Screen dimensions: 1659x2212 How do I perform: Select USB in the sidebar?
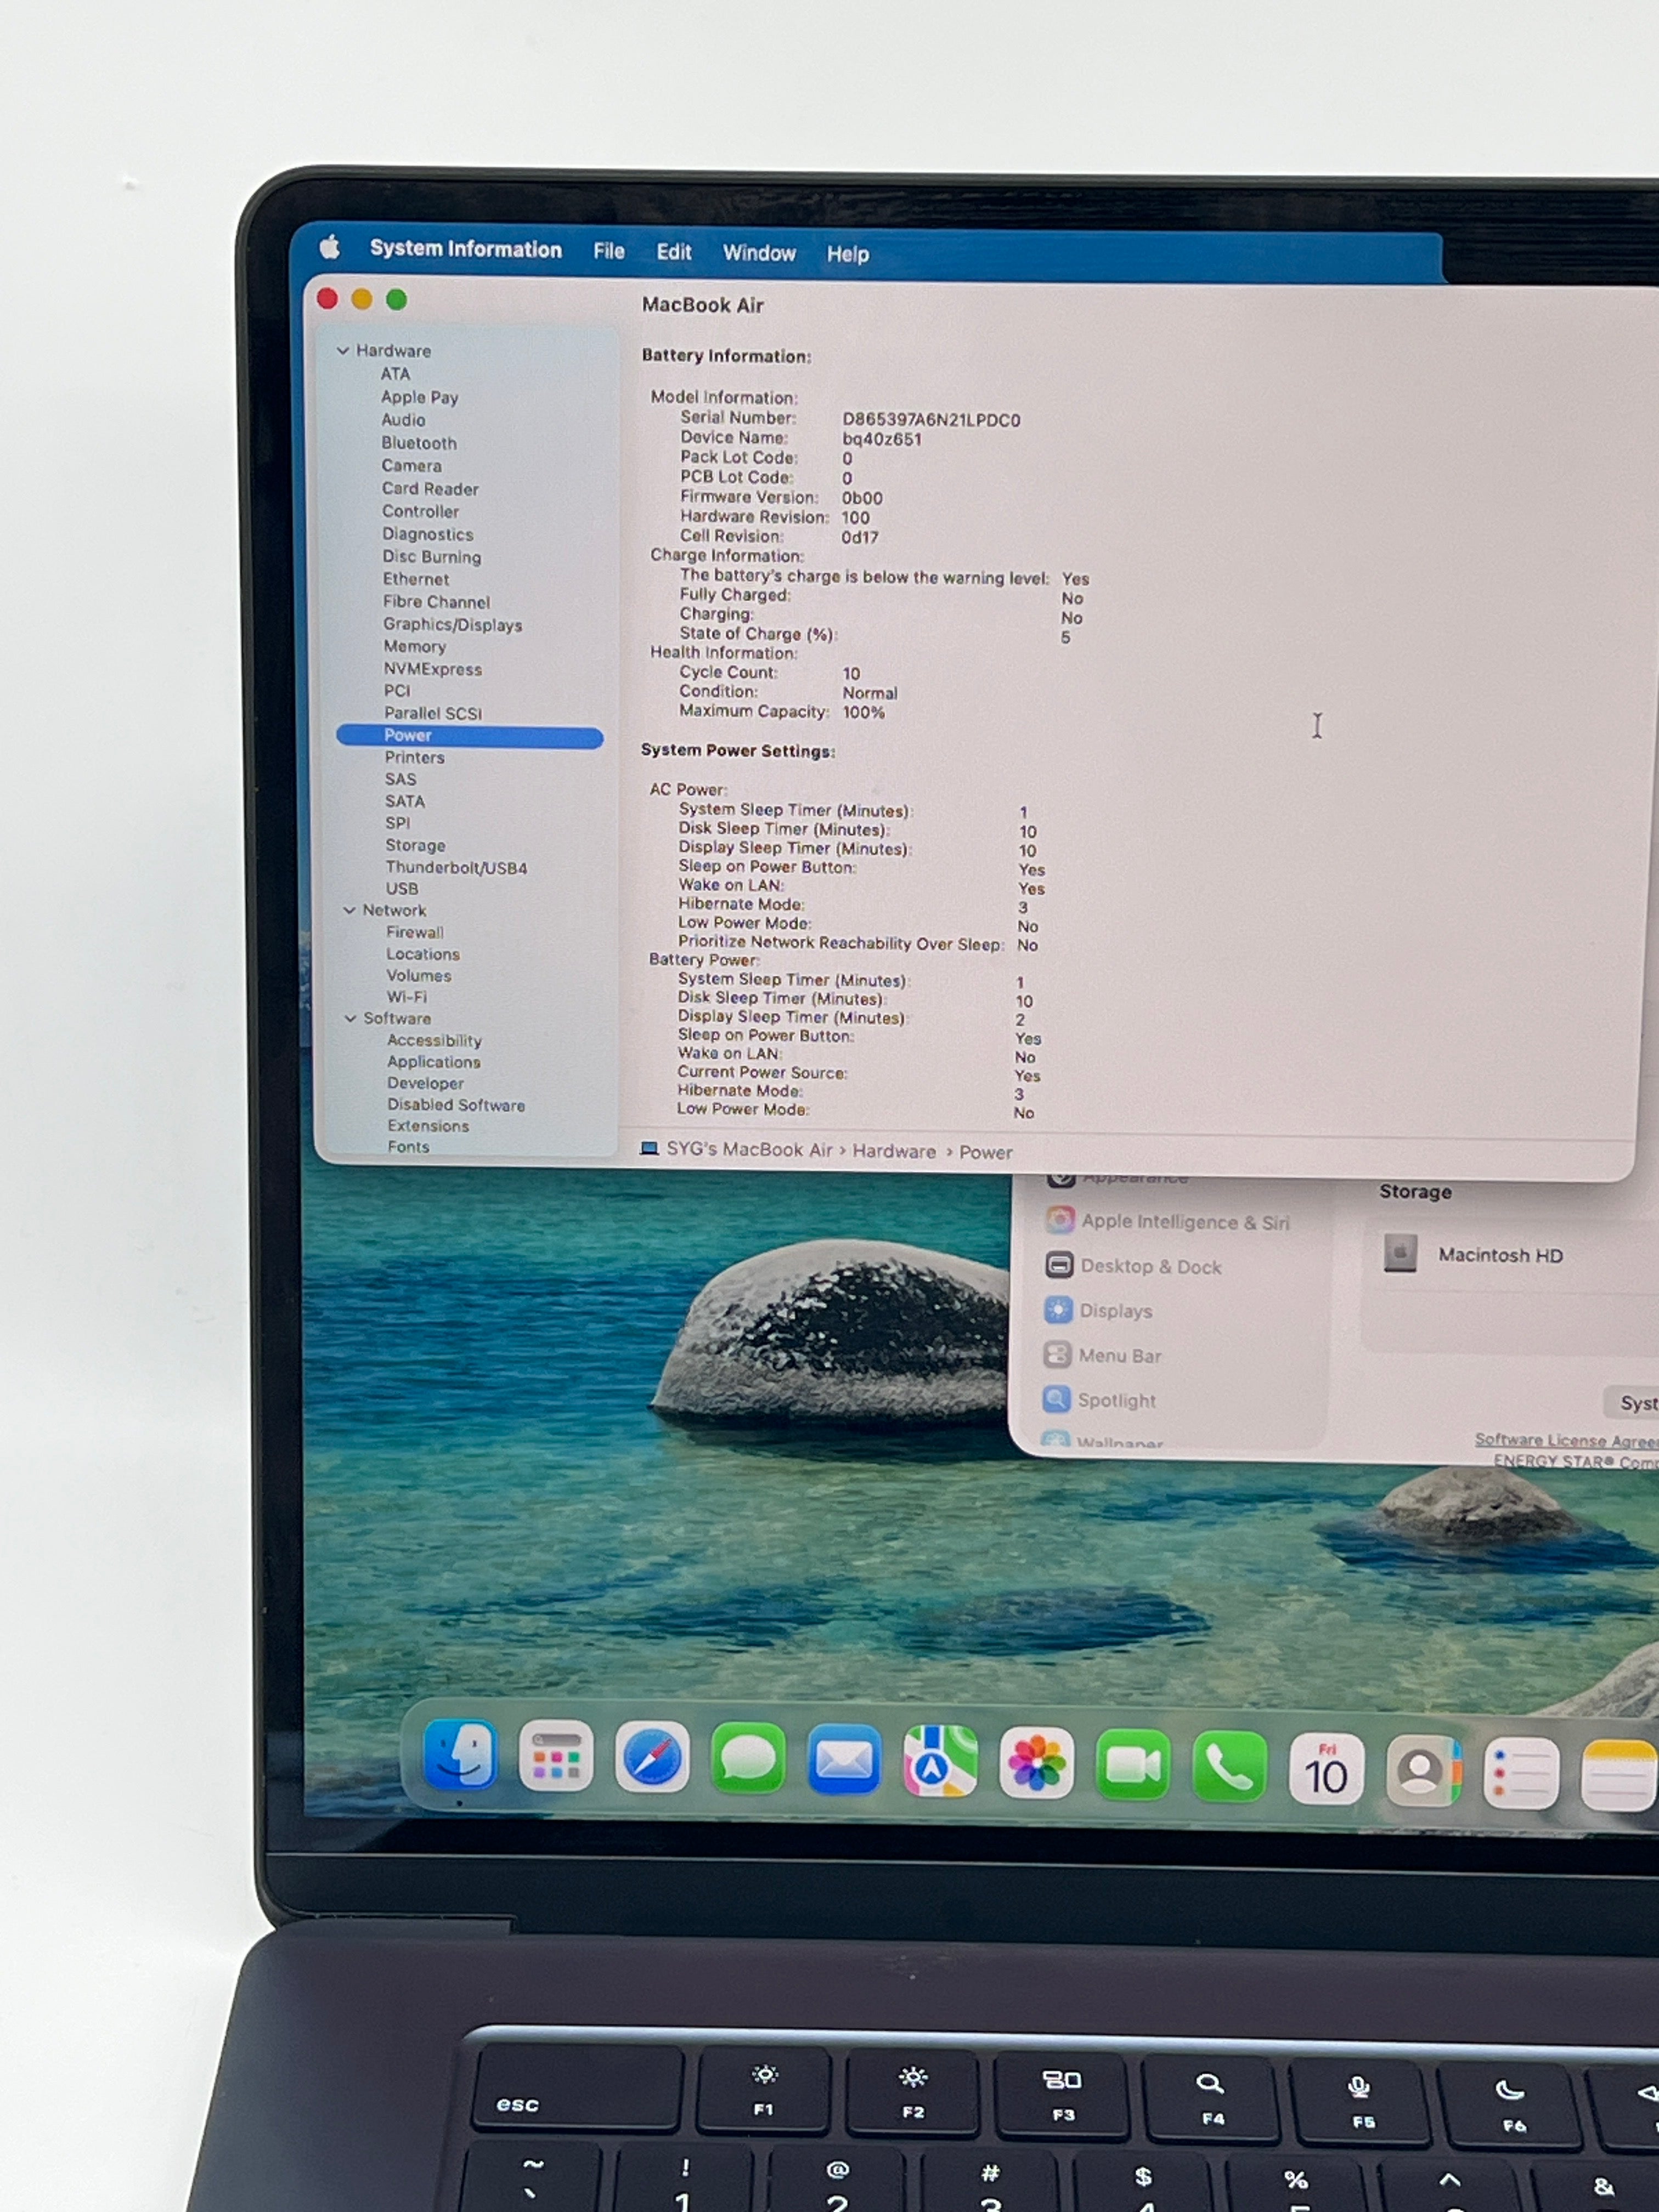click(402, 888)
